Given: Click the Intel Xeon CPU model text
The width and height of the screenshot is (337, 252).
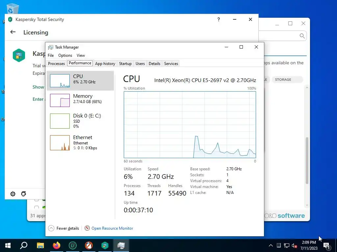Looking at the screenshot, I should (x=205, y=80).
